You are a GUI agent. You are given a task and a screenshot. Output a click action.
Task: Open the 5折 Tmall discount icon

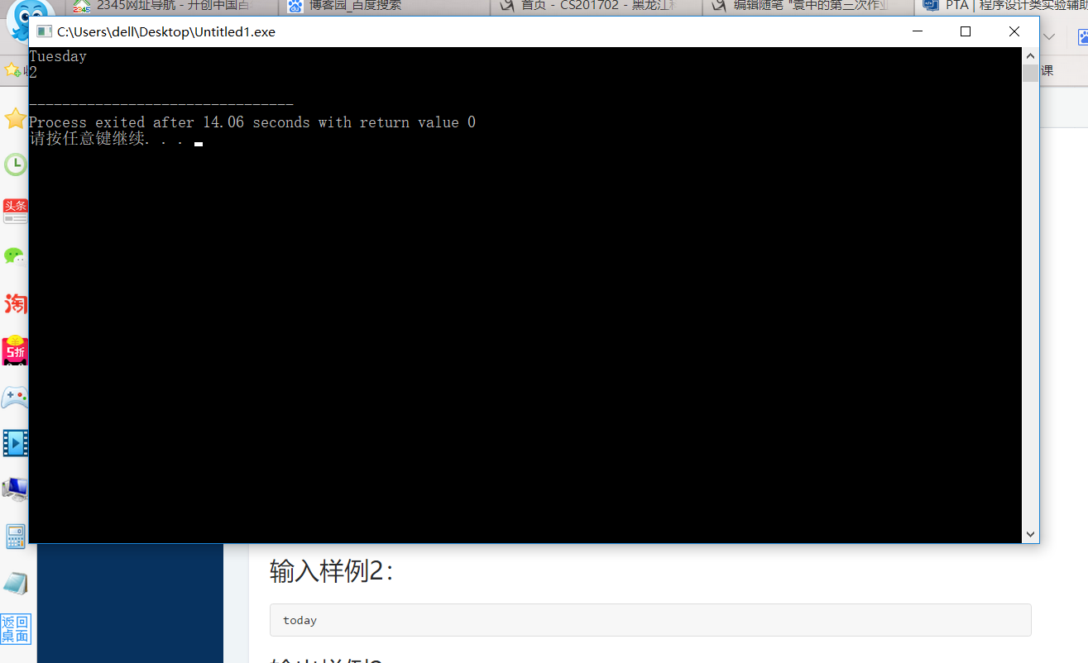(15, 351)
